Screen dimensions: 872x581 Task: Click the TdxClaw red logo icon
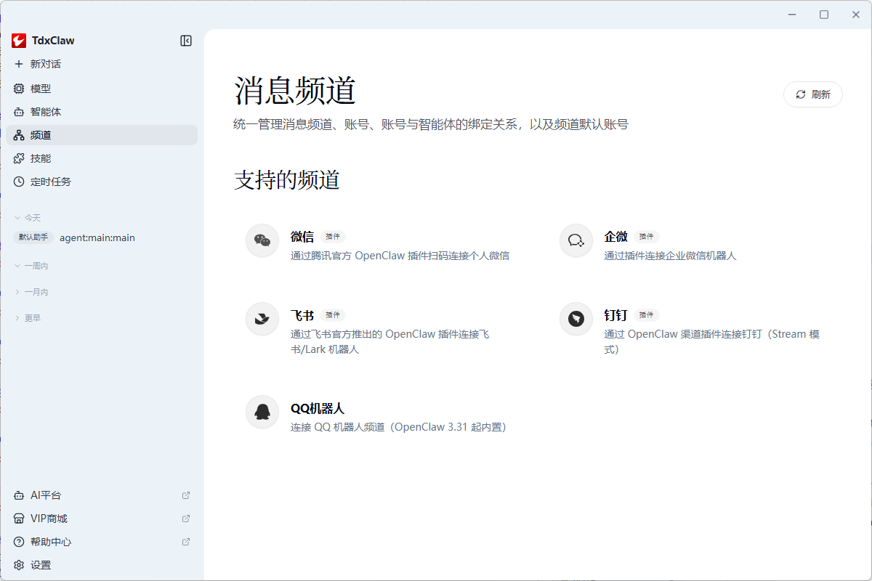tap(19, 41)
